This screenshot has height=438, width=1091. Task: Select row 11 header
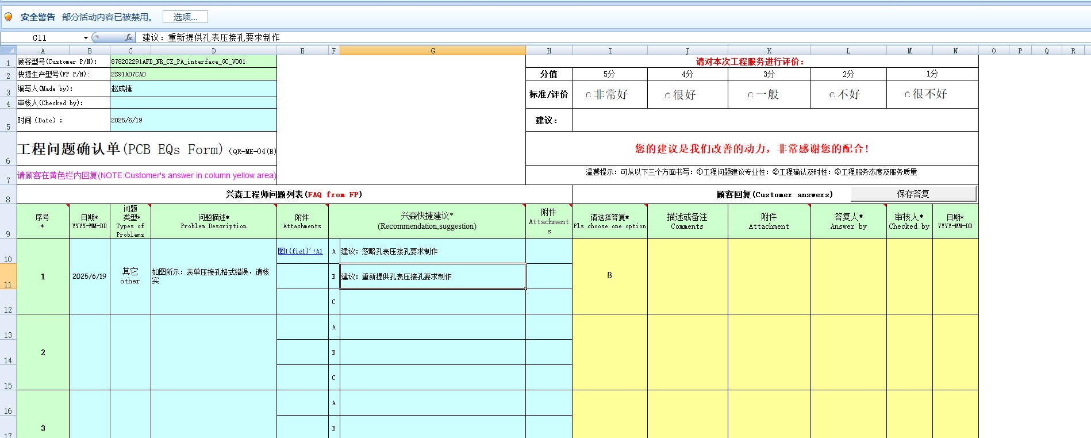click(8, 277)
